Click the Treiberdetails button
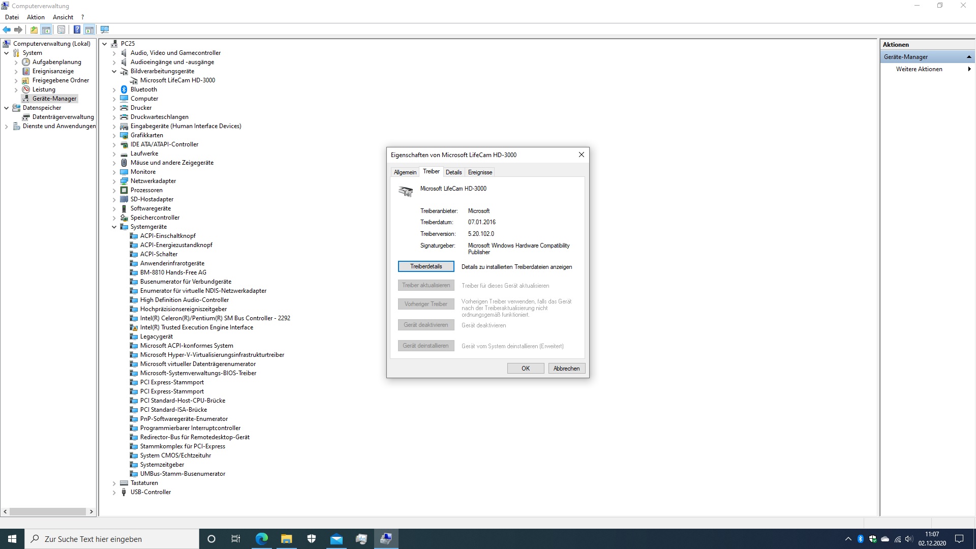 point(426,266)
